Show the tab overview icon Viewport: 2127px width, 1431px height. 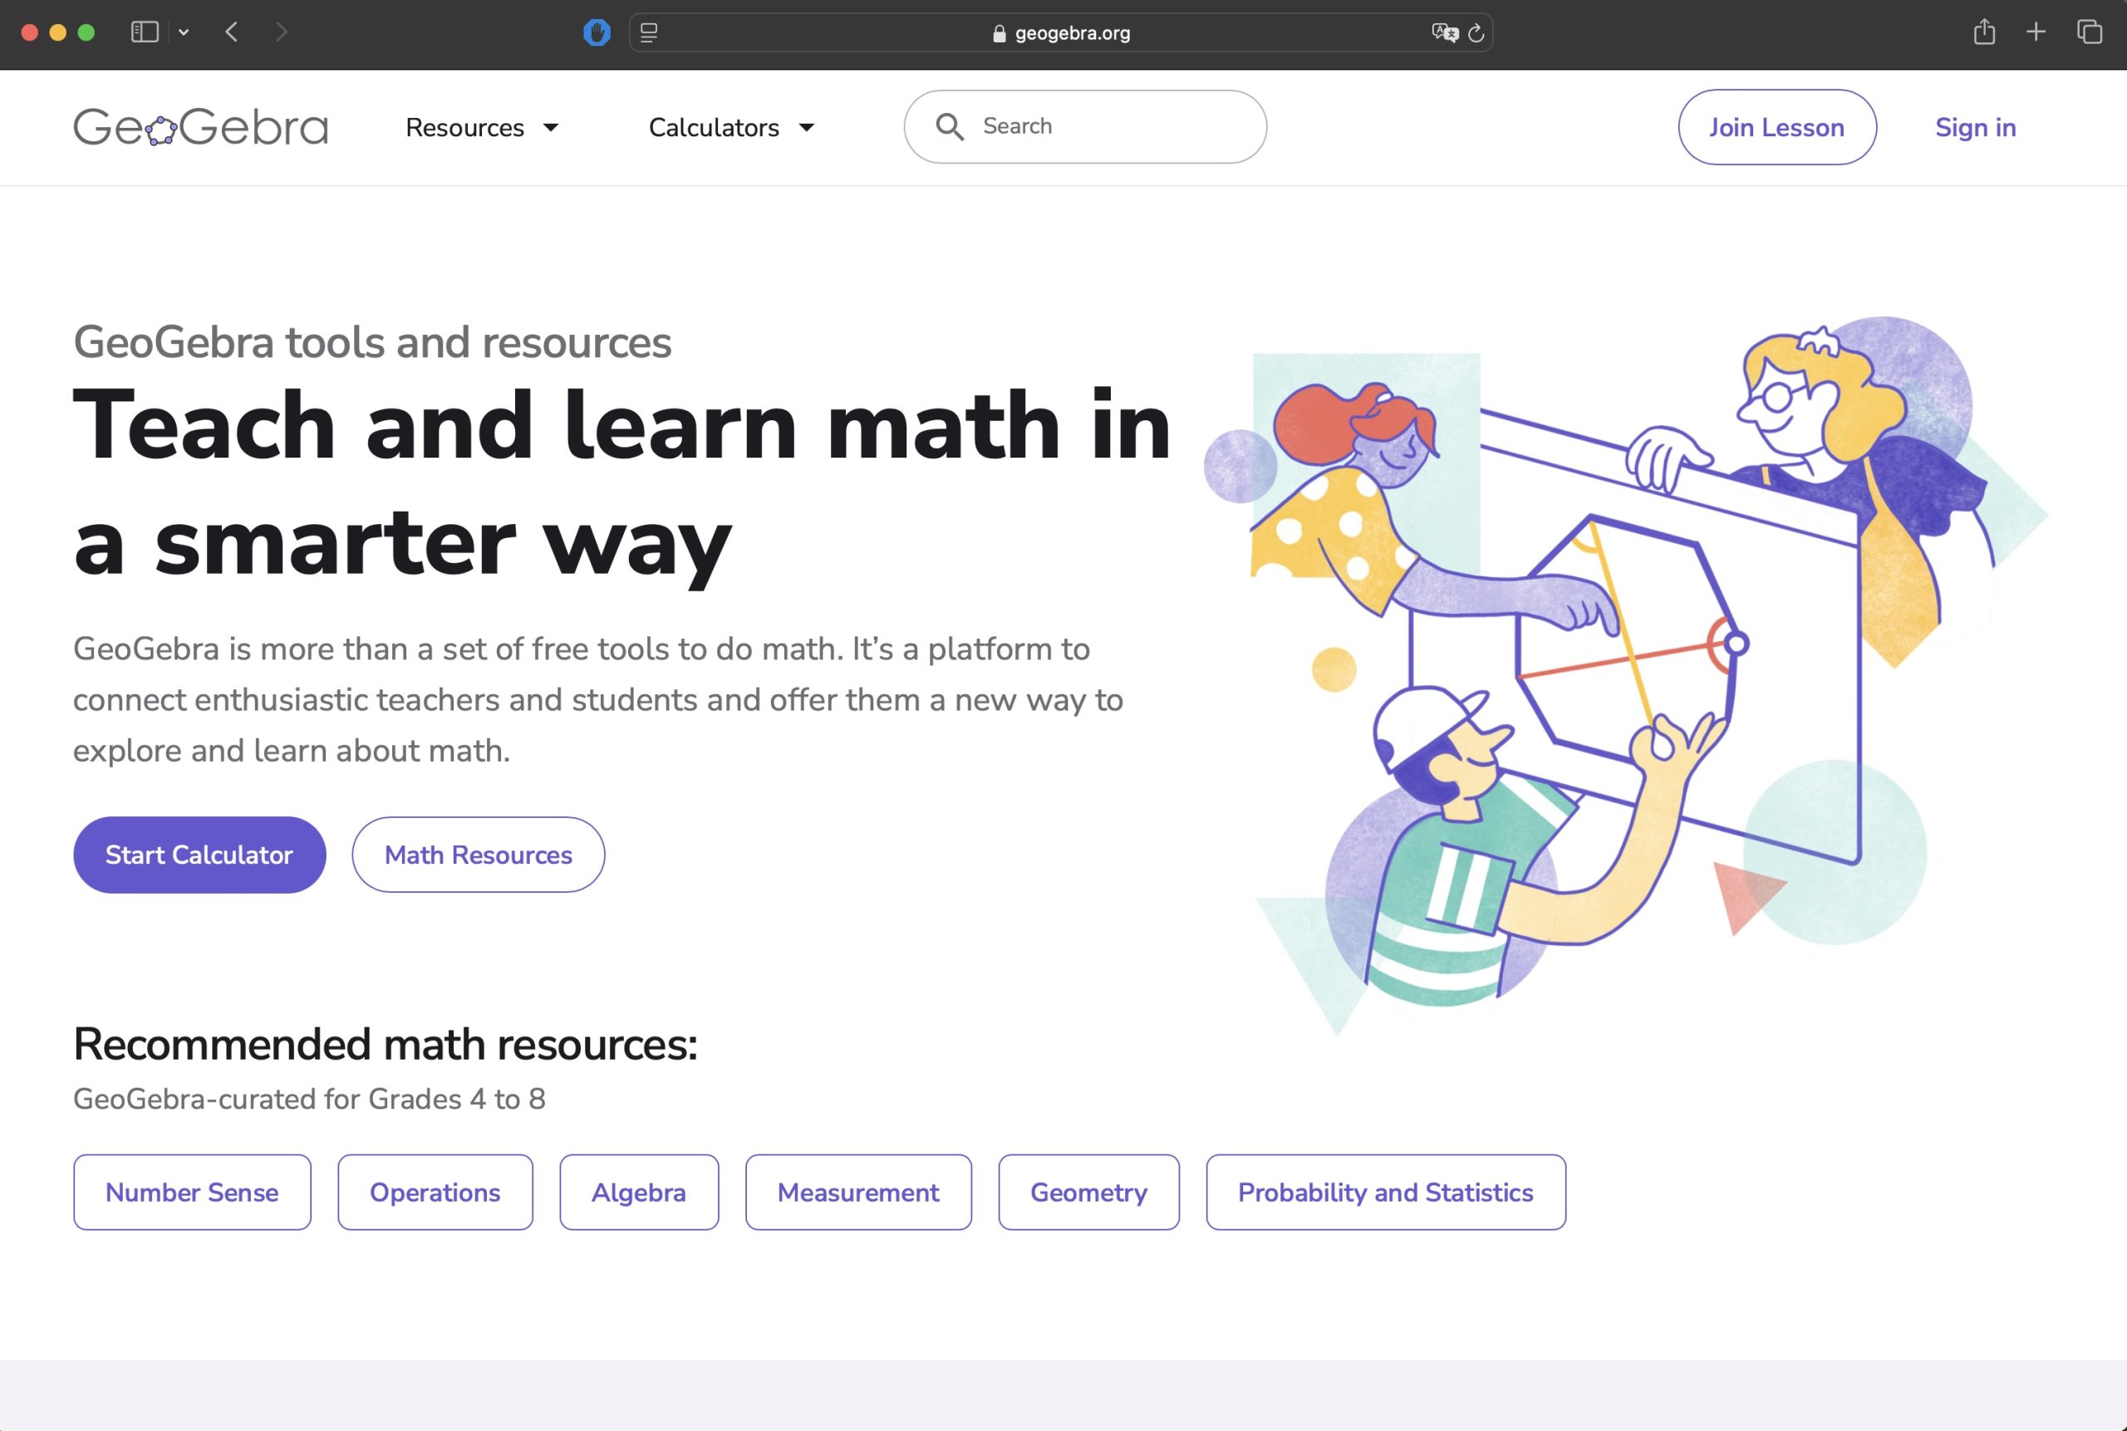[x=2090, y=32]
